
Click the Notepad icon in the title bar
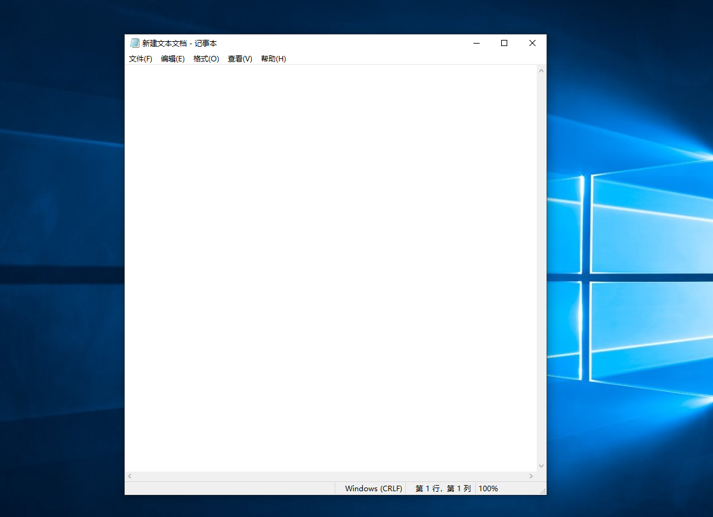pos(134,43)
